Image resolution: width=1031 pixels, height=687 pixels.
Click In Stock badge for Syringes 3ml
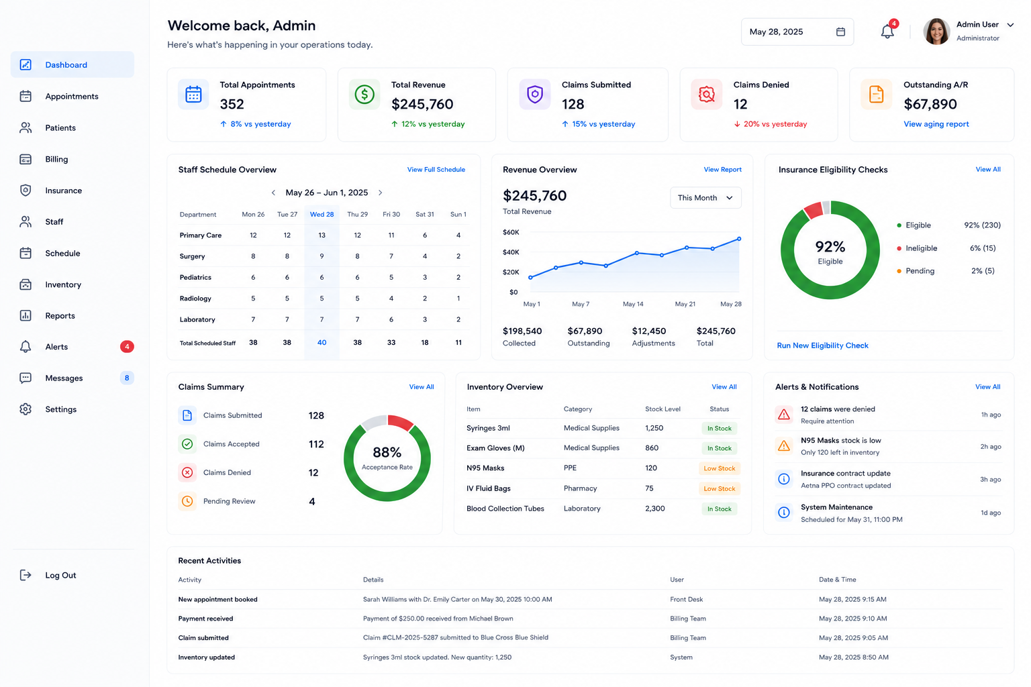coord(720,428)
